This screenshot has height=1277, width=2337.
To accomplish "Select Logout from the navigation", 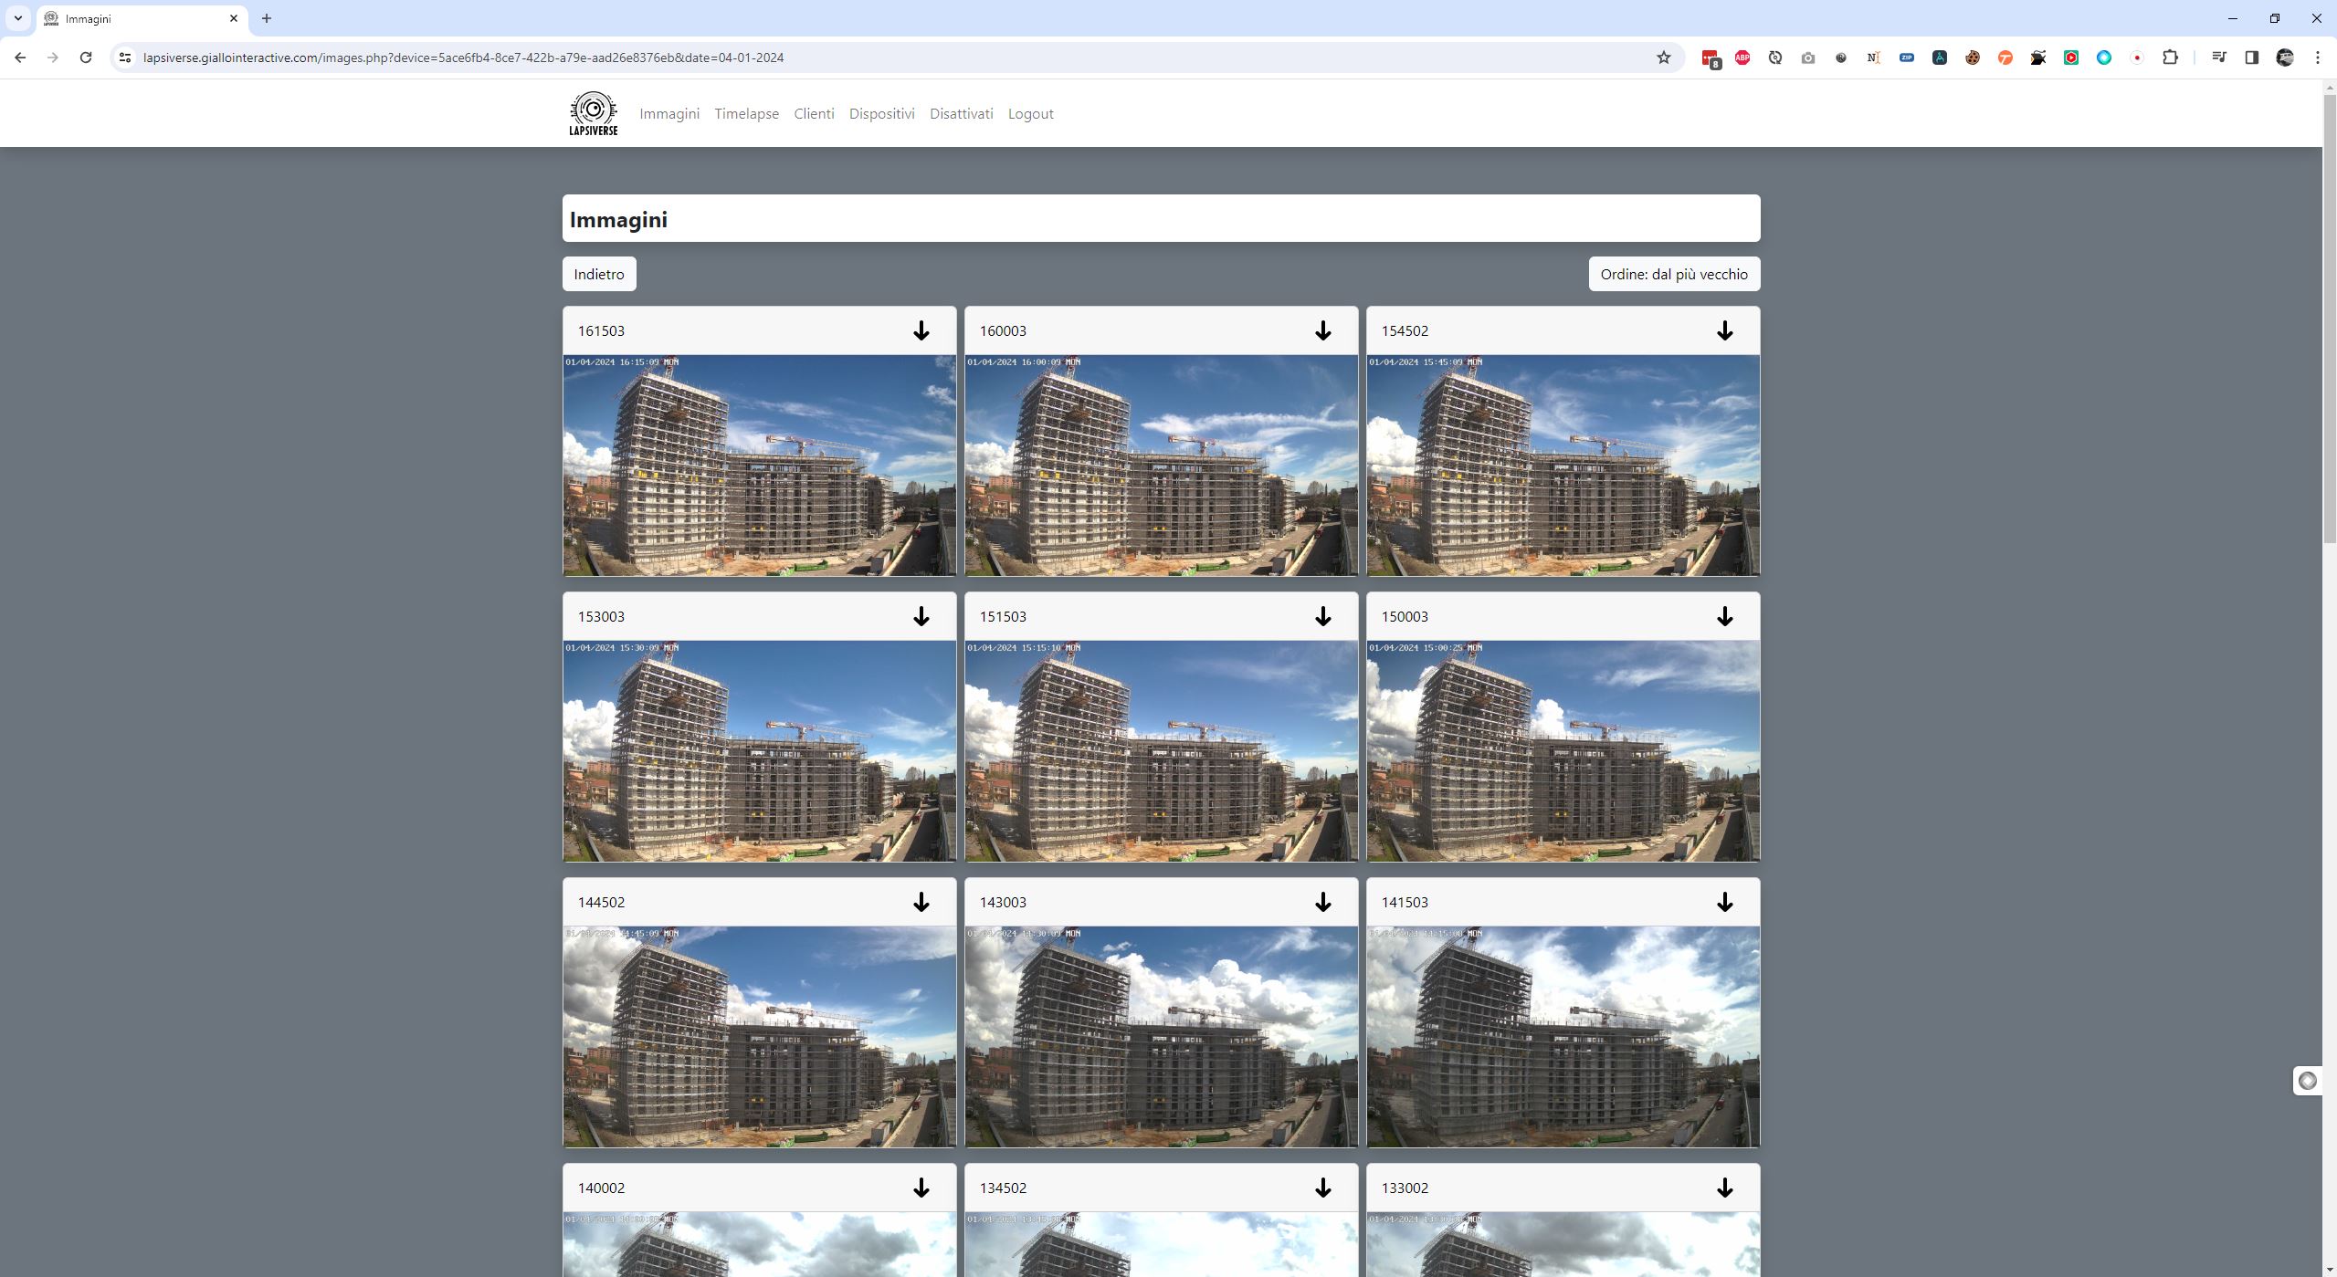I will 1030,113.
